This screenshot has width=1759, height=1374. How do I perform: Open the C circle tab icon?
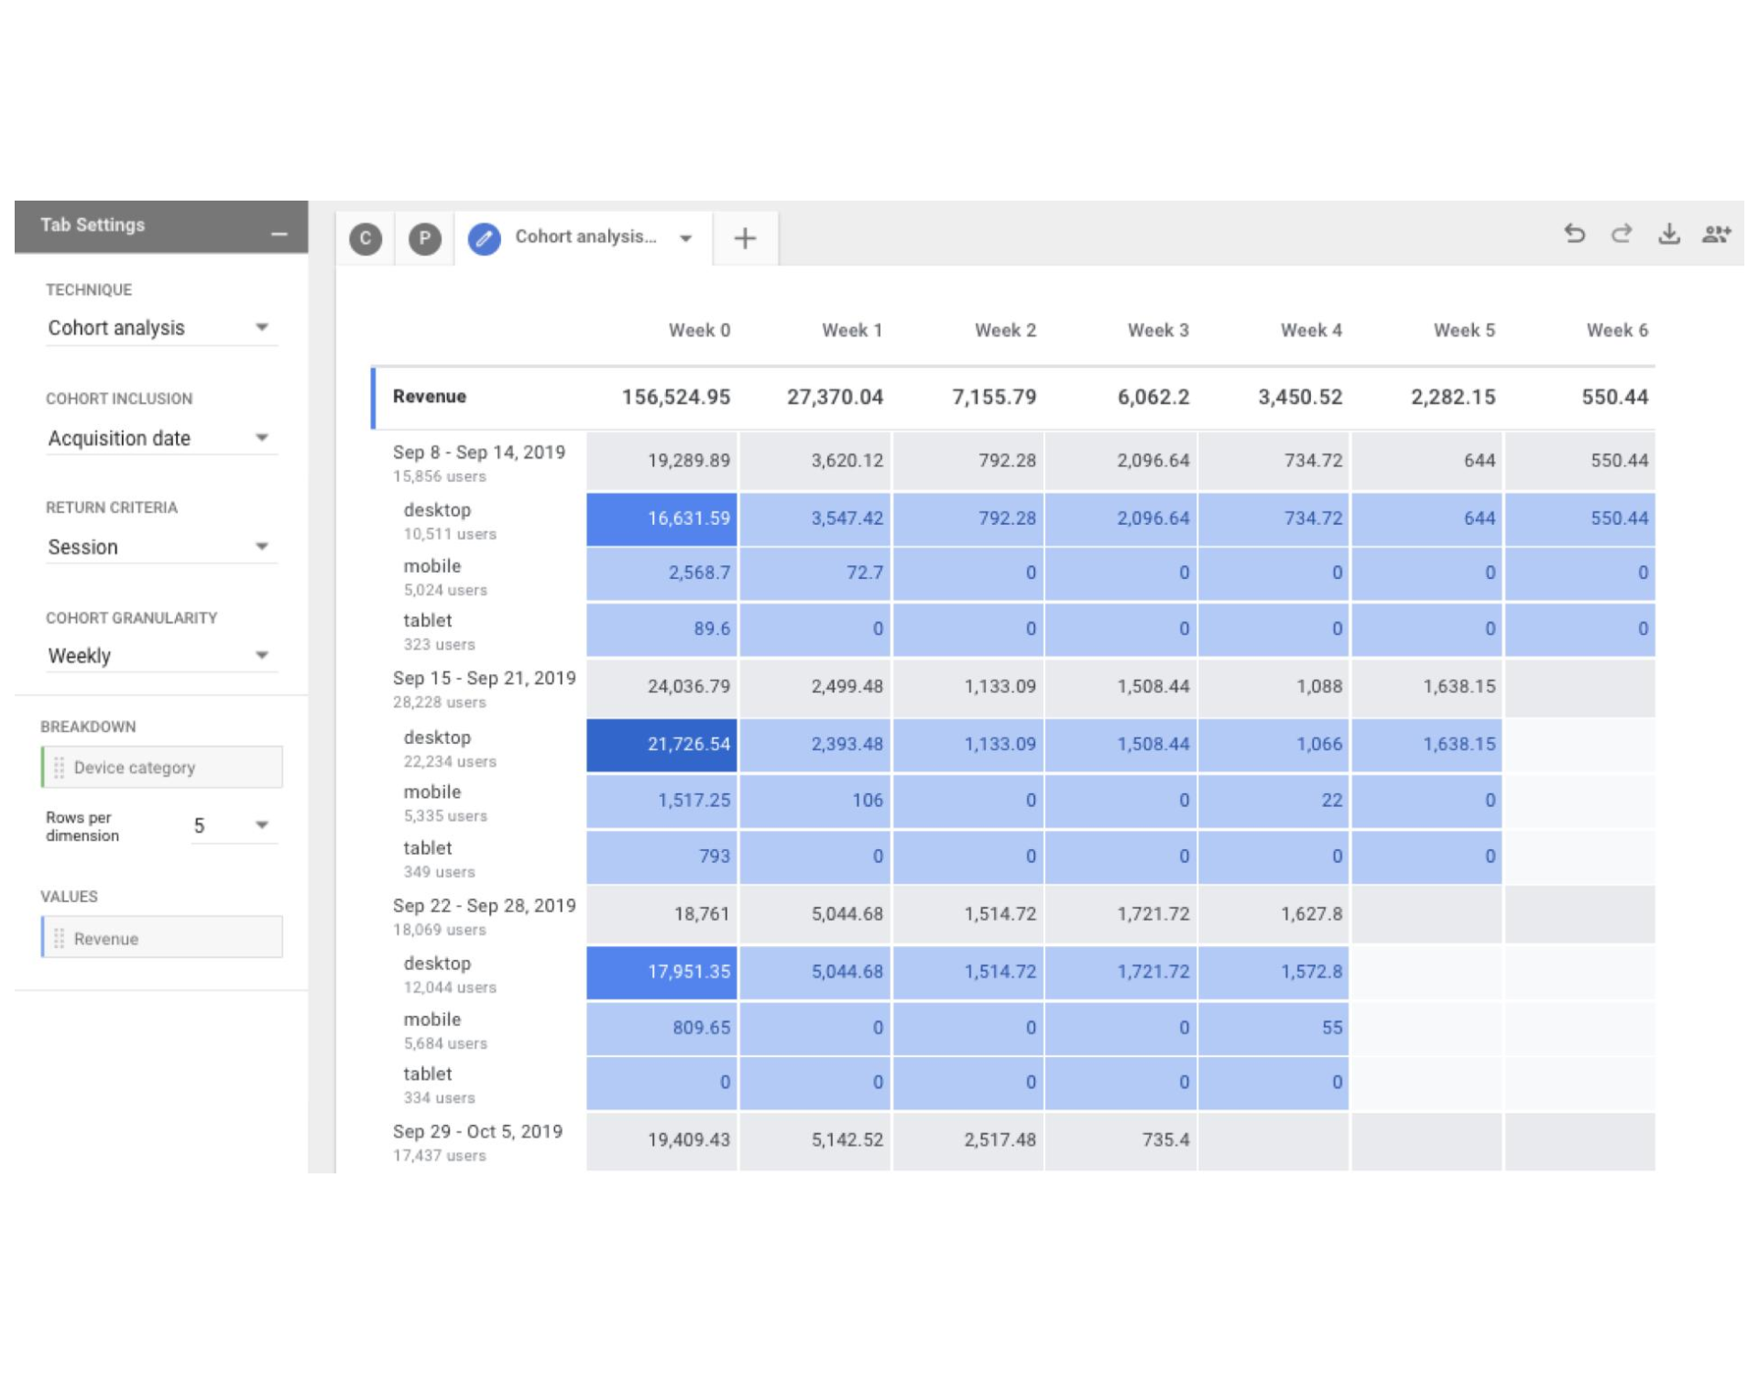click(366, 239)
